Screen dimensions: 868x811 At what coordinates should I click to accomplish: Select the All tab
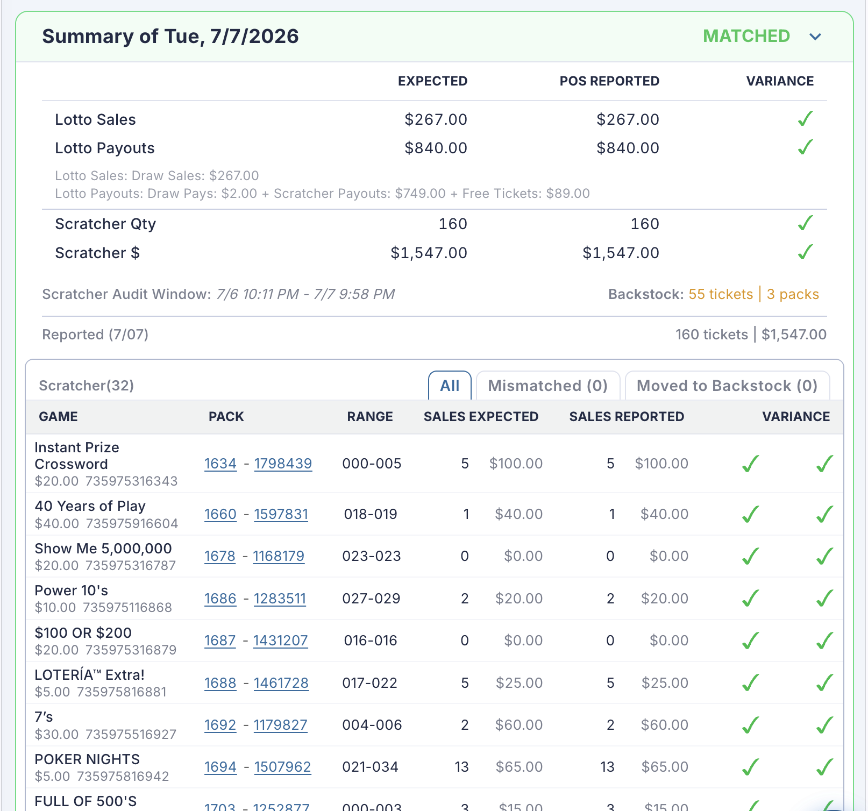click(450, 386)
